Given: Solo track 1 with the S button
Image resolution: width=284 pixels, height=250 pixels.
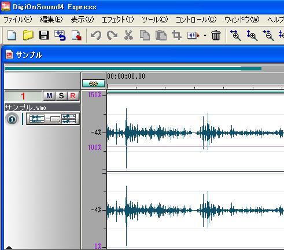Looking at the screenshot, I should pyautogui.click(x=61, y=96).
